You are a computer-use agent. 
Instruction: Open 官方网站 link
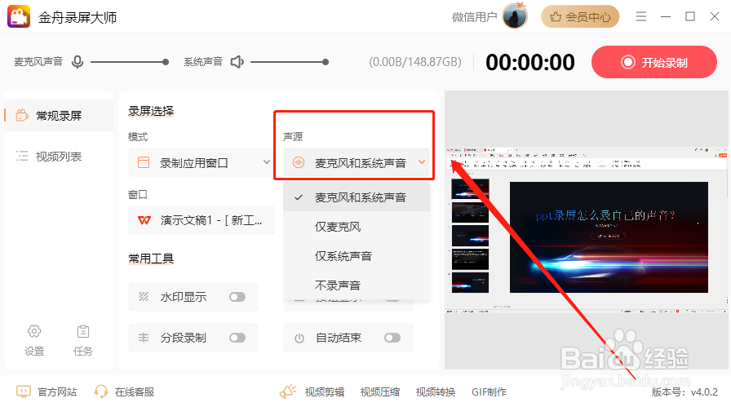pyautogui.click(x=47, y=392)
